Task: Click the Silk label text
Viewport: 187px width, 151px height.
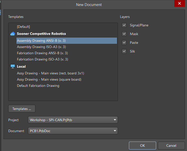Action: coord(132,51)
